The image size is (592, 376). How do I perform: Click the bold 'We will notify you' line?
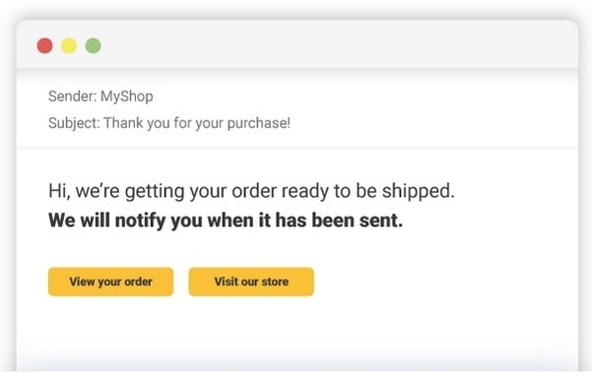click(226, 220)
